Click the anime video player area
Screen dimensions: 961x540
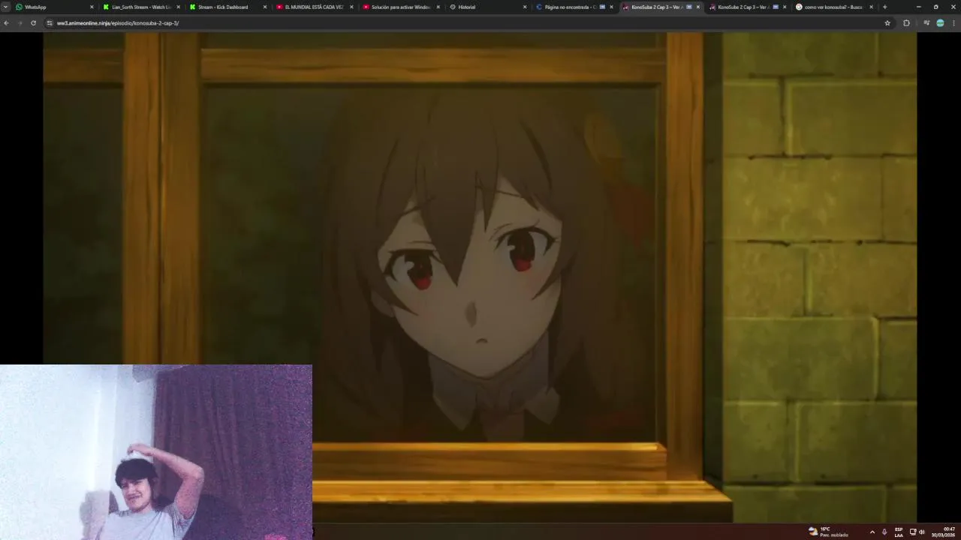pos(480,277)
